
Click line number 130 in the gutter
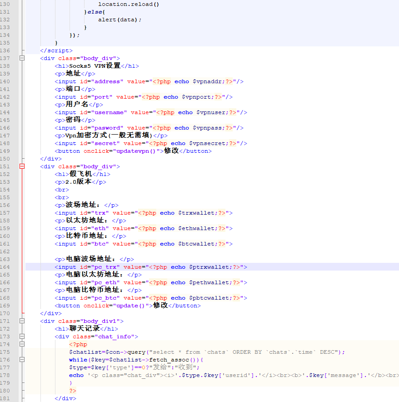point(5,4)
